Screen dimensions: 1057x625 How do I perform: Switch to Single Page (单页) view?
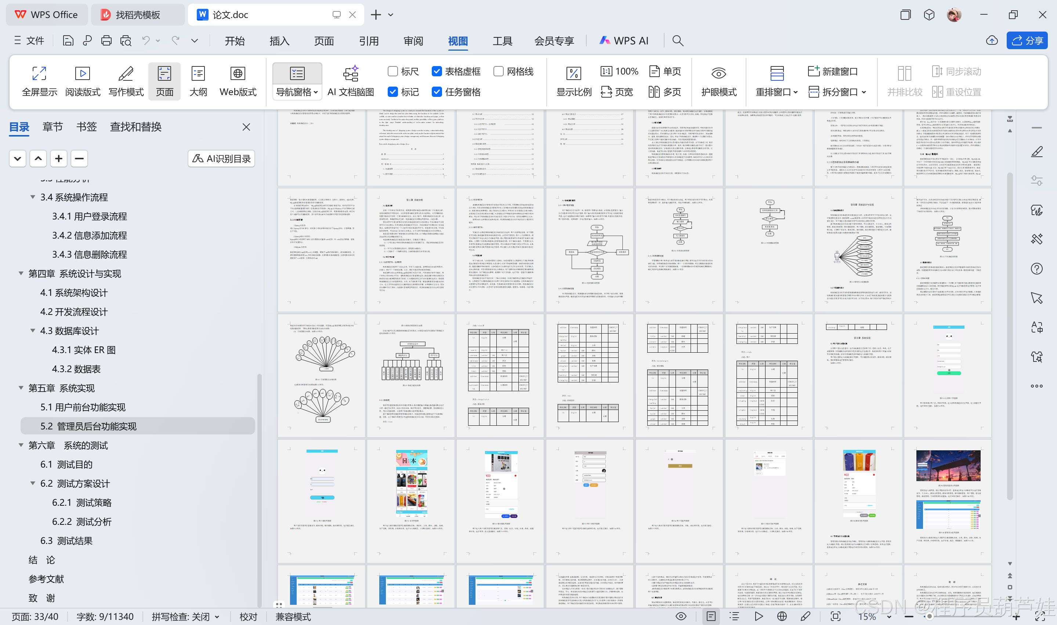[x=665, y=71]
